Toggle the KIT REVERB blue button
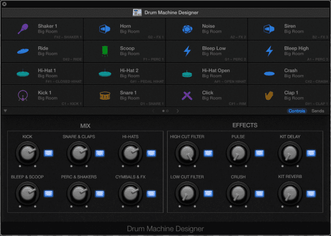Viewport: 331px width, 236px height. click(x=311, y=193)
